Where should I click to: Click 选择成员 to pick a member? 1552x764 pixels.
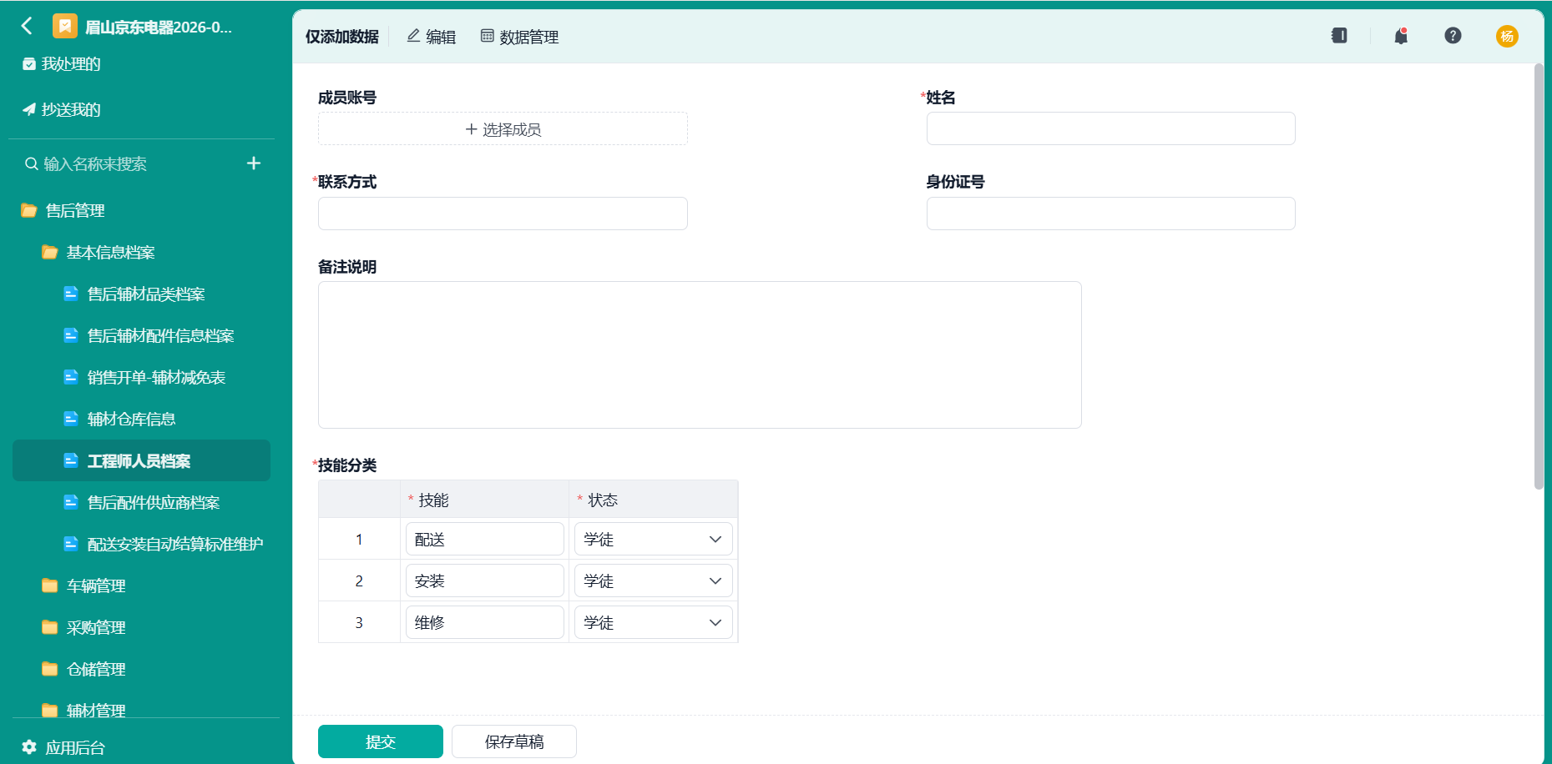pyautogui.click(x=503, y=129)
